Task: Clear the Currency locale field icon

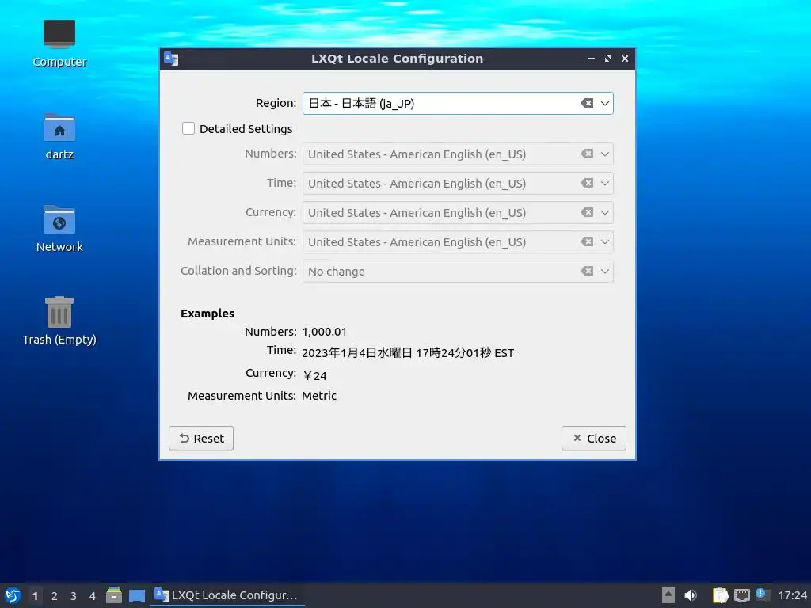Action: coord(587,212)
